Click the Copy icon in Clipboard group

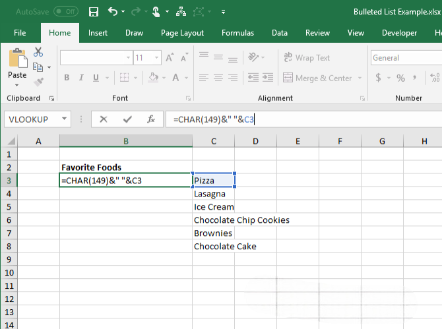38,67
